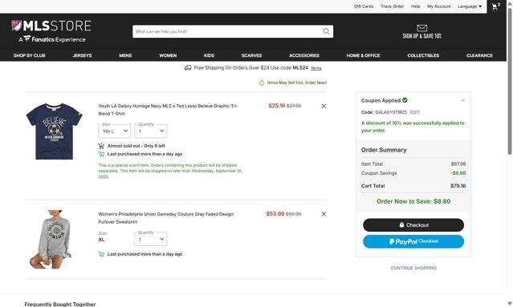Image resolution: width=513 pixels, height=307 pixels.
Task: Click the 'Order Now to Save: $8.80' text
Action: point(413,201)
